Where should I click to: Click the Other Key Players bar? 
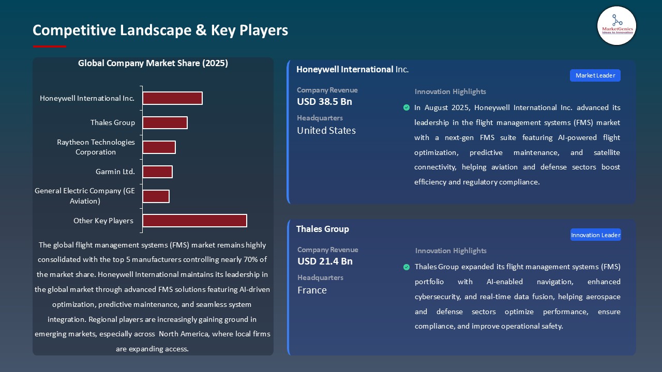pos(195,221)
